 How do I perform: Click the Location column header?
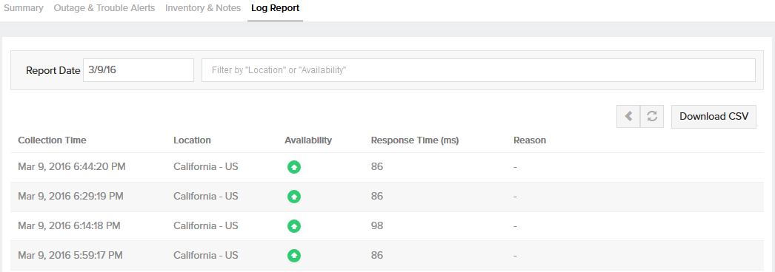[x=192, y=140]
